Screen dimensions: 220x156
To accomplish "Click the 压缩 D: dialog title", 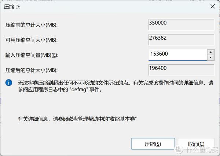I will [12, 7].
